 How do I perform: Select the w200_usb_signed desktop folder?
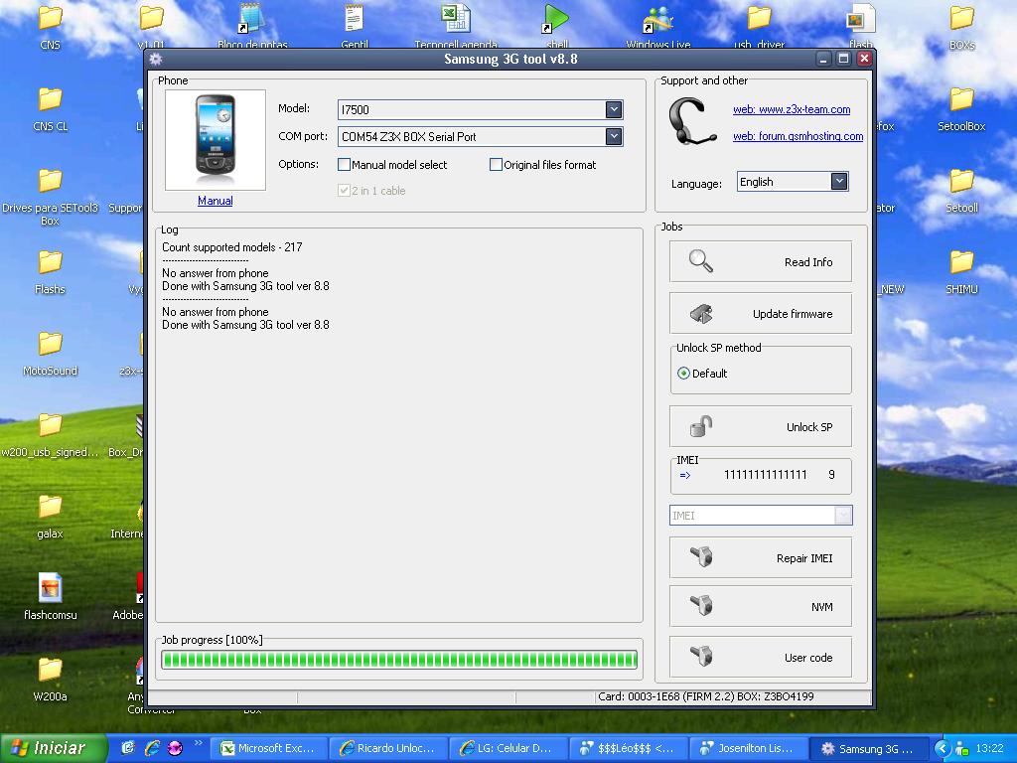(50, 435)
